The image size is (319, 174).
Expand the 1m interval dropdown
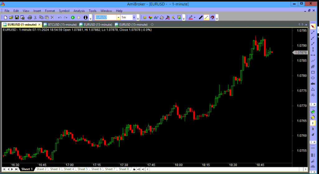point(134,17)
